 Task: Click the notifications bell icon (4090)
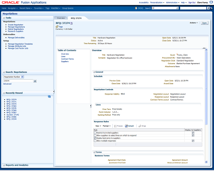(136, 8)
